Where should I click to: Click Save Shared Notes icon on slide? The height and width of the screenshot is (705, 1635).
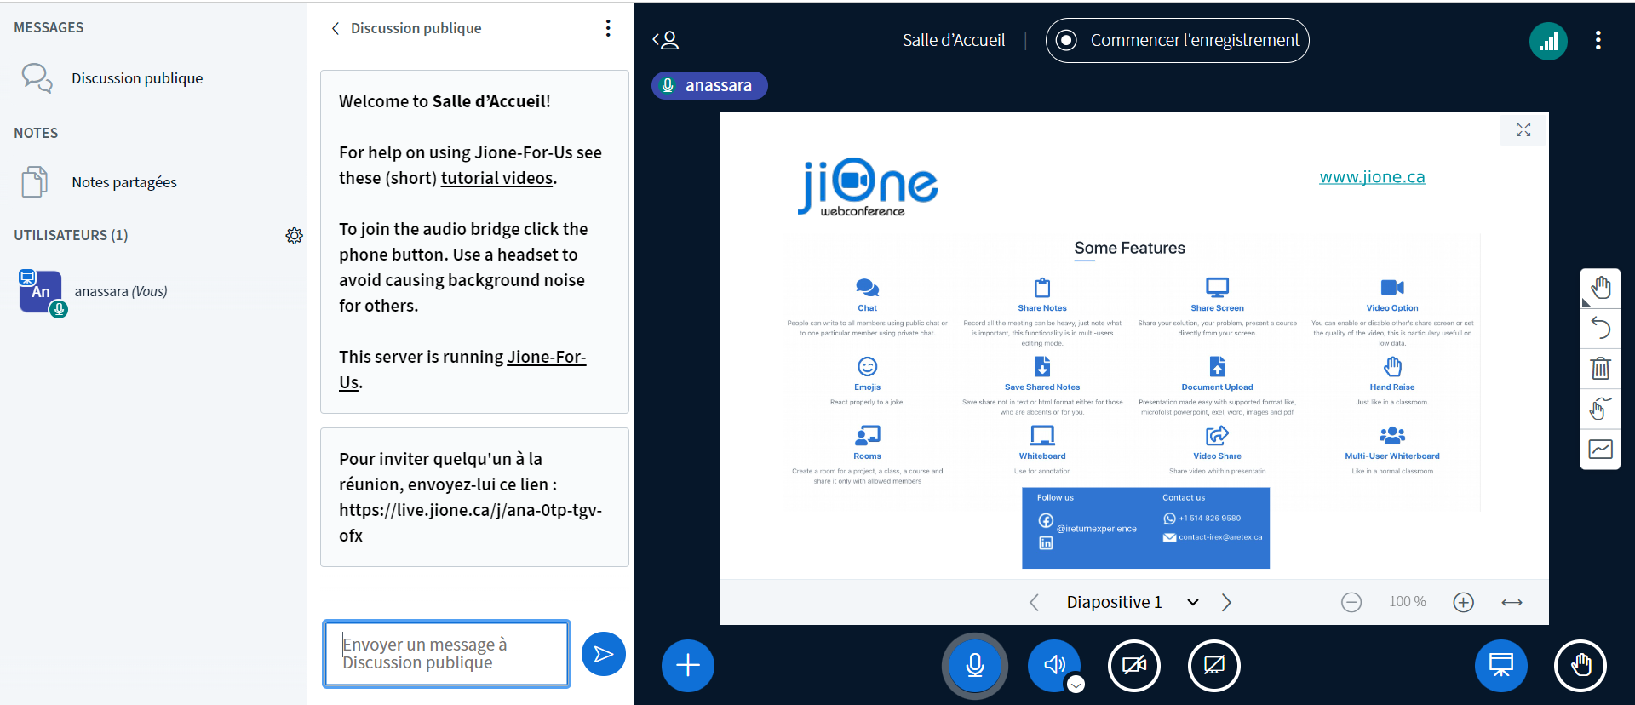pyautogui.click(x=1042, y=366)
